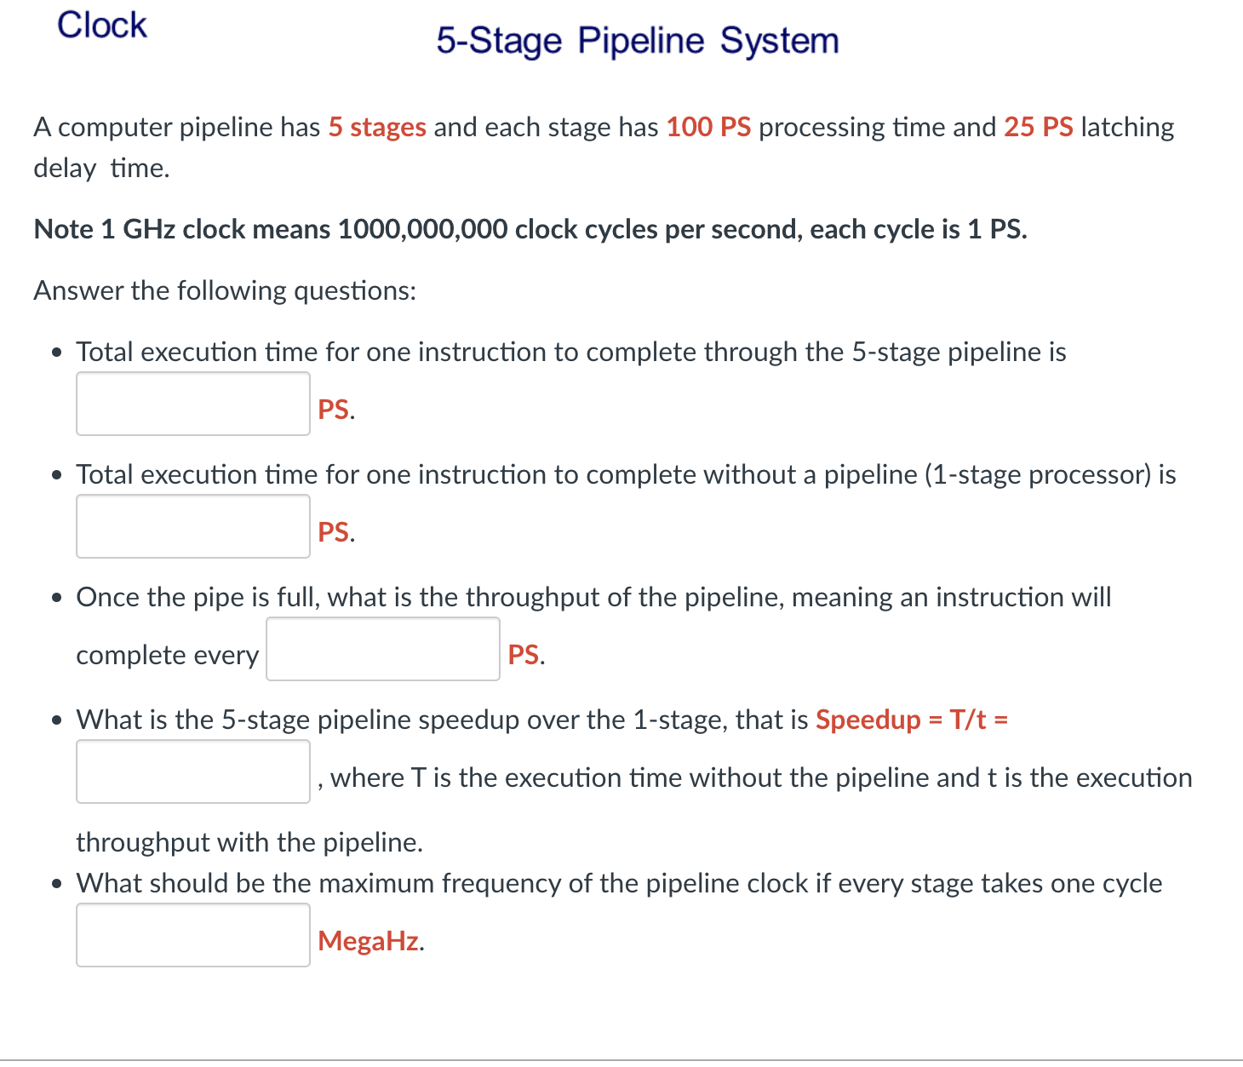Image resolution: width=1243 pixels, height=1067 pixels.
Task: Click the first bullet about total execution time
Action: tap(570, 352)
